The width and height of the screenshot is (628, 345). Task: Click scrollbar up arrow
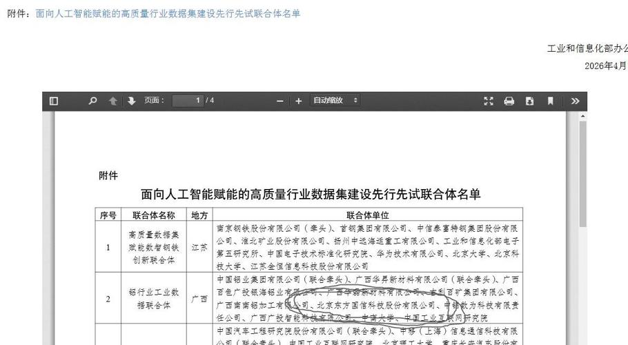pos(582,116)
